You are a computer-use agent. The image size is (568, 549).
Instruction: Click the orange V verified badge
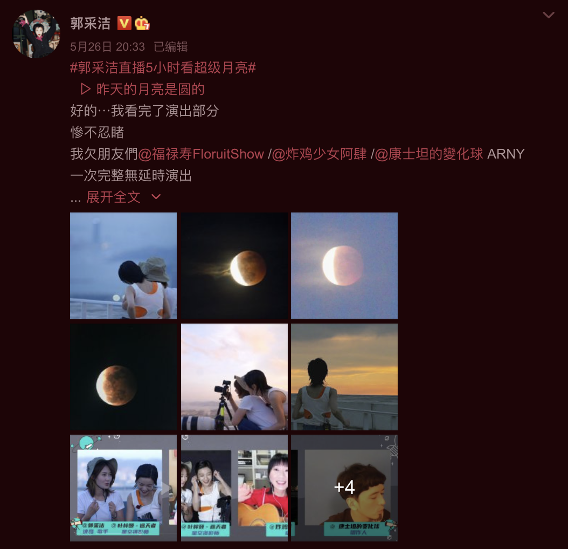(124, 24)
